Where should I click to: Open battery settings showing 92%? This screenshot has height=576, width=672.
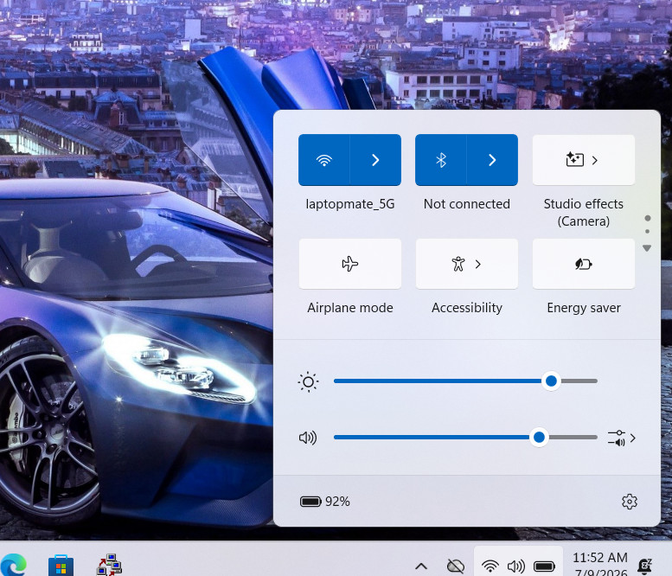(325, 501)
